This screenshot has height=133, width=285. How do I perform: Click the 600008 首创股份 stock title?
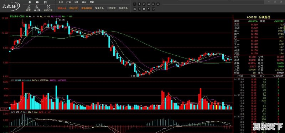point(259,17)
